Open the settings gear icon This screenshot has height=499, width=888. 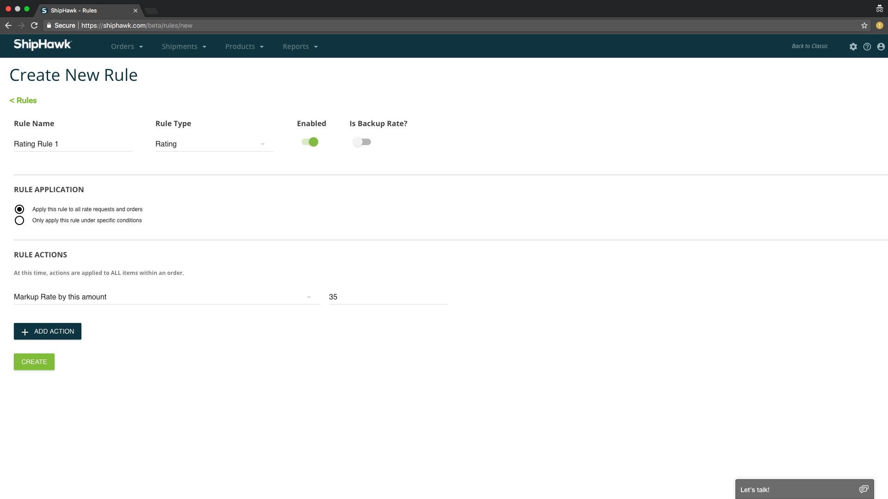click(x=853, y=47)
